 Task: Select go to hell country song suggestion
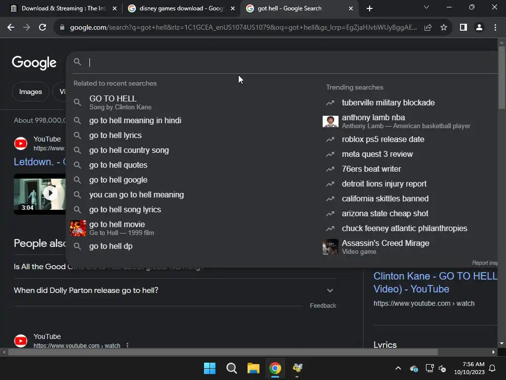(x=190, y=150)
